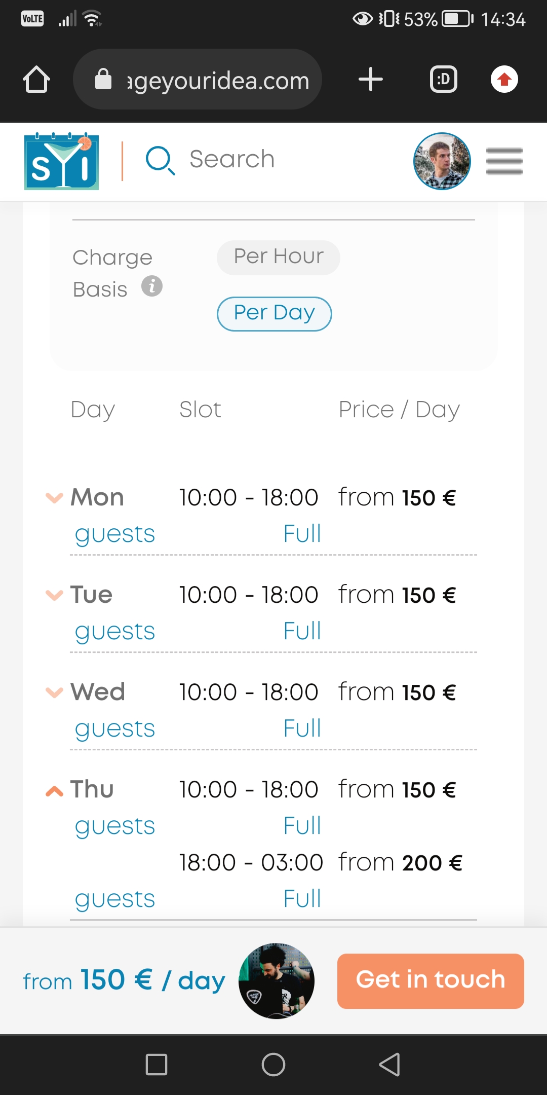
Task: Open the tab switcher icon
Action: (x=443, y=80)
